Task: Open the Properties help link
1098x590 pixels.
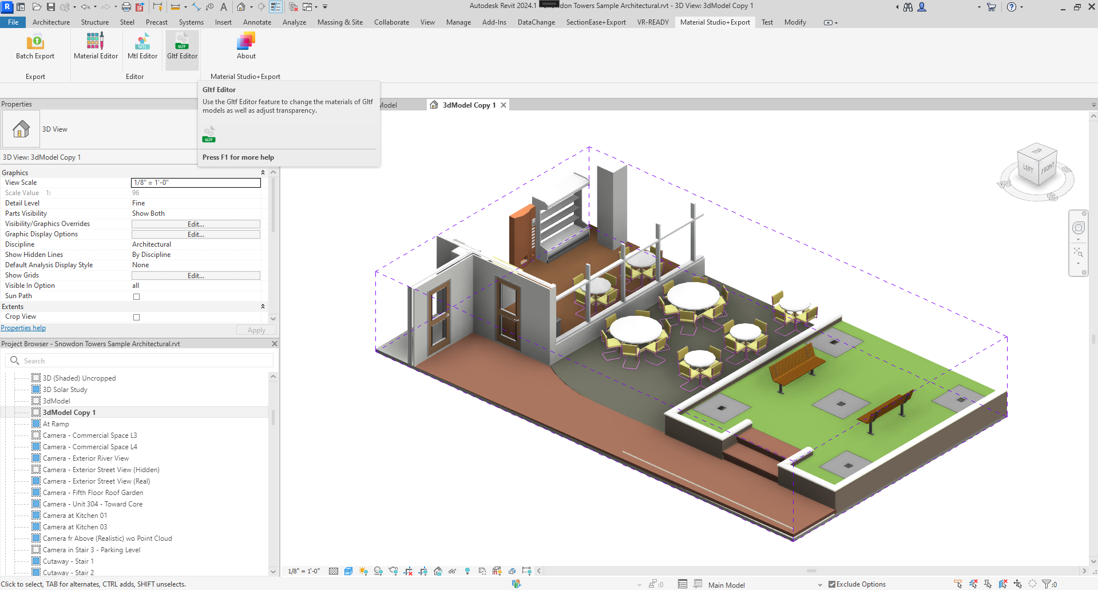Action: (23, 328)
